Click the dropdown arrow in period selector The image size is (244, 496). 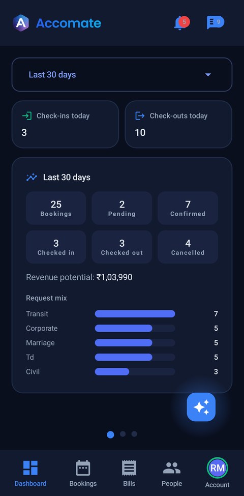point(208,75)
